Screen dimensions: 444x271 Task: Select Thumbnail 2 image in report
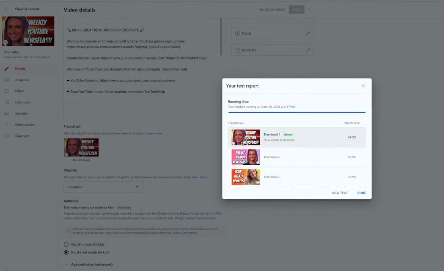(246, 157)
